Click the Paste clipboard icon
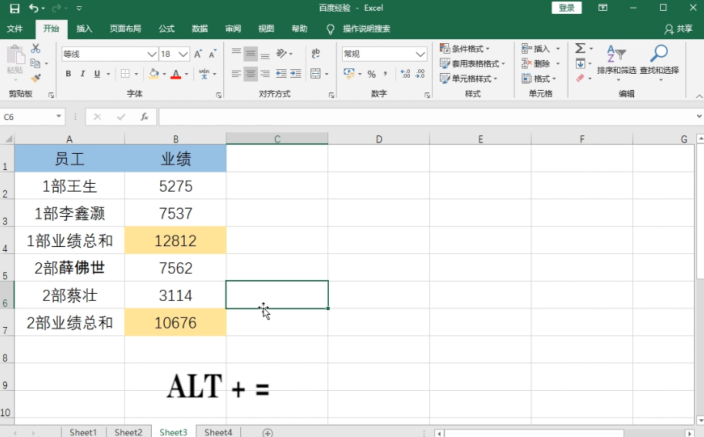Viewport: 704px width, 437px height. coord(15,55)
